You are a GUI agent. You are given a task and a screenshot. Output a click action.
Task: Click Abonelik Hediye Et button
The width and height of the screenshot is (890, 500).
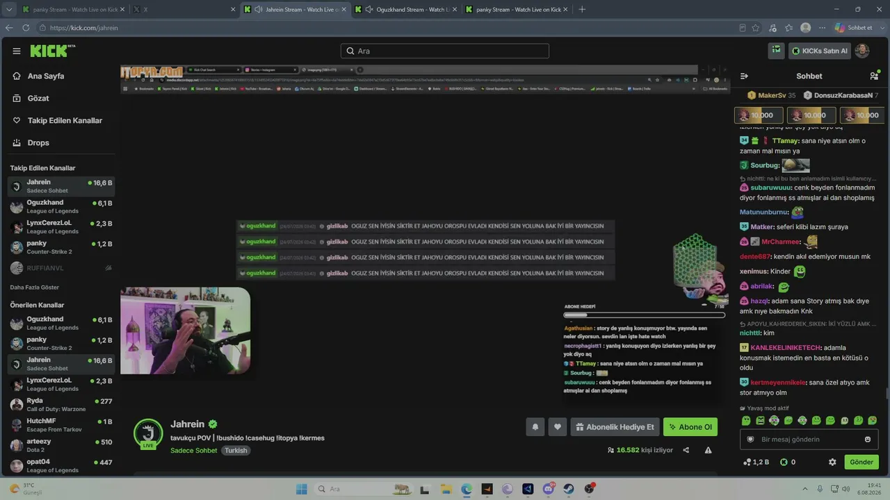(x=615, y=427)
